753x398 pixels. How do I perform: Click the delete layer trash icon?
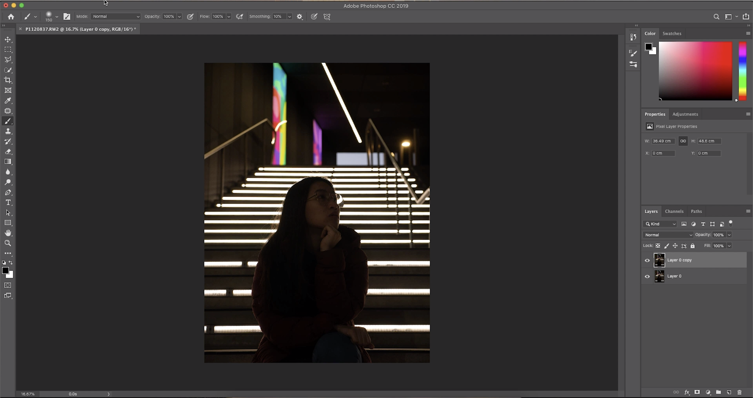coord(739,392)
